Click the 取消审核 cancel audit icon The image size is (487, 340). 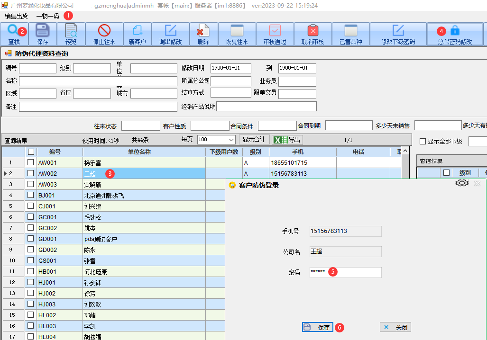[313, 31]
